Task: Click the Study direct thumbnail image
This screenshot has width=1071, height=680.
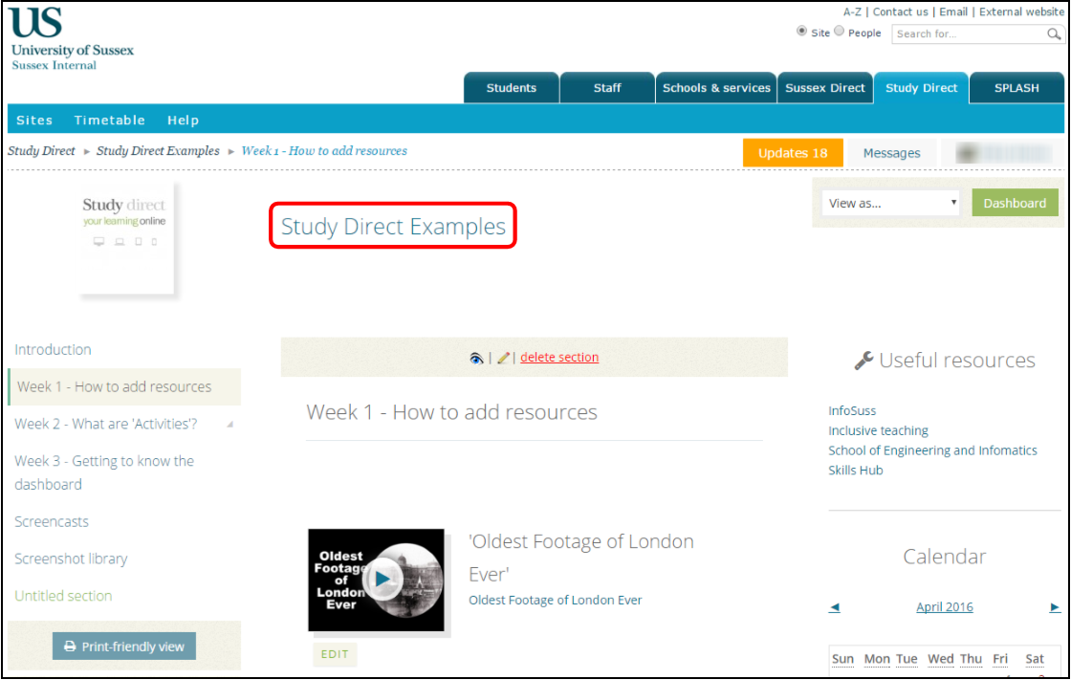Action: (x=125, y=238)
